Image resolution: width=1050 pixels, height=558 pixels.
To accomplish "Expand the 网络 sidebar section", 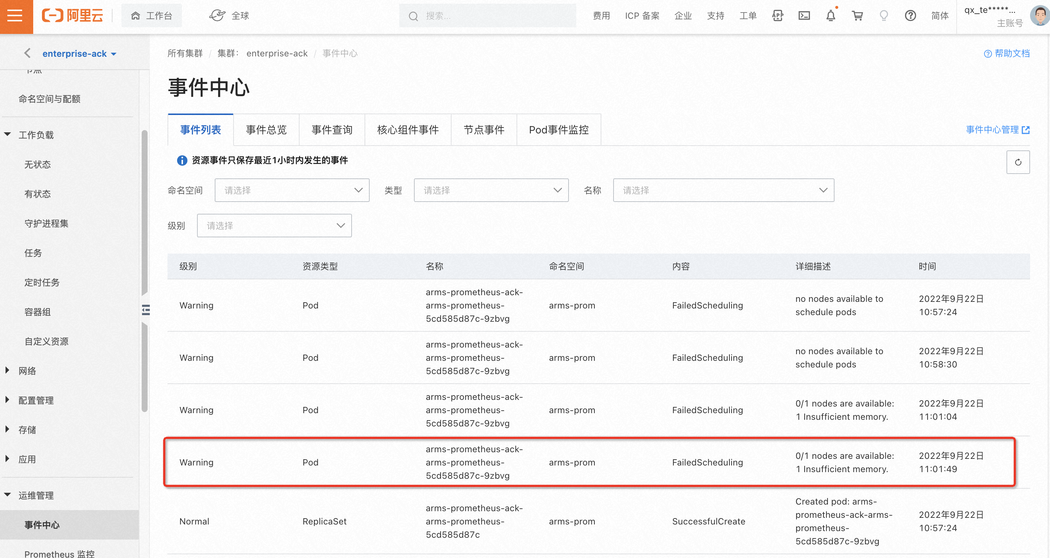I will (7, 370).
